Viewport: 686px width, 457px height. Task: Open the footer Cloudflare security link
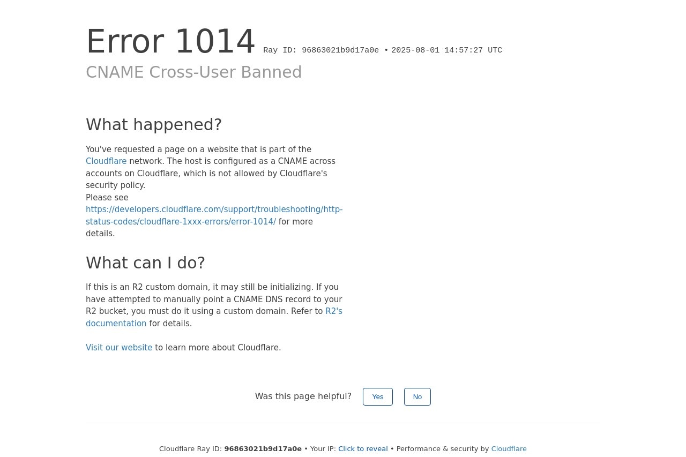[x=509, y=449]
